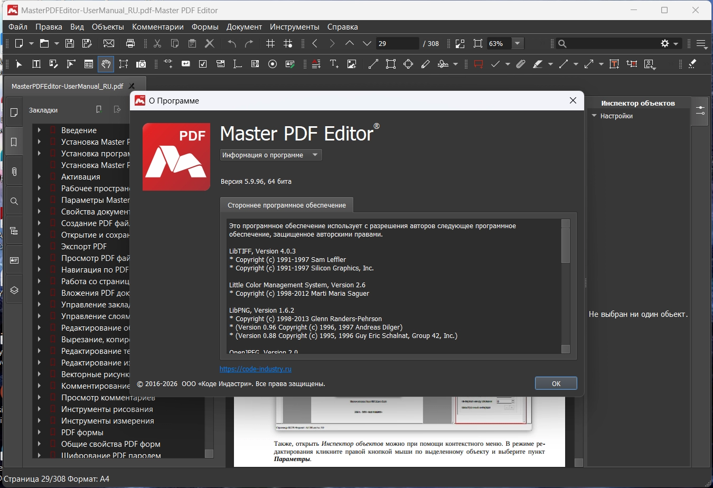Click the page number input field
The width and height of the screenshot is (713, 488).
[397, 43]
